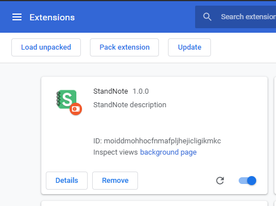Open the Extensions hamburger menu
The height and width of the screenshot is (206, 276).
coord(17,17)
